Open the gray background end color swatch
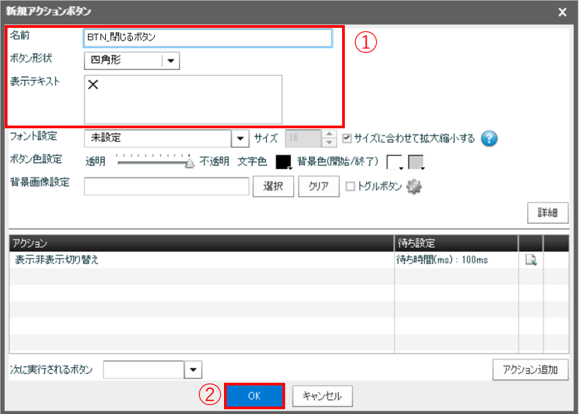This screenshot has width=579, height=414. point(416,162)
